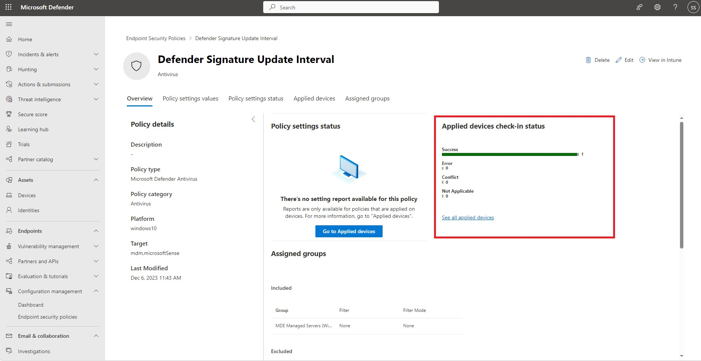
Task: Open the settings gear icon
Action: [657, 7]
